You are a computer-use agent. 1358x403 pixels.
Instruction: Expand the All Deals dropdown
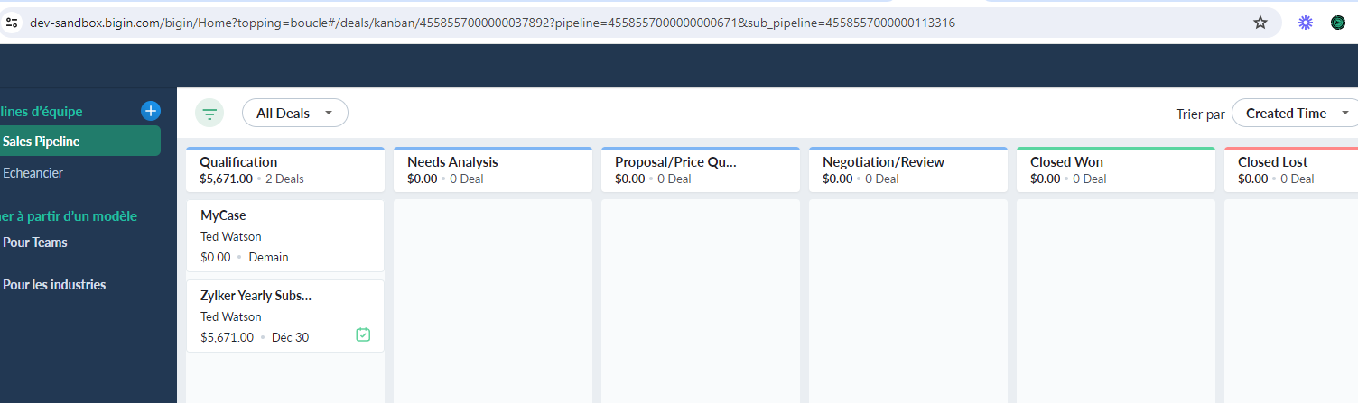point(295,113)
